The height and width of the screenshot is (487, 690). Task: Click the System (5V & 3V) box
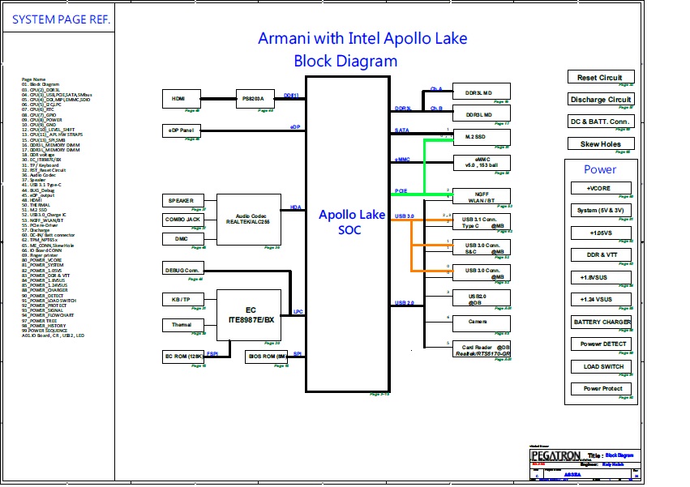click(x=601, y=211)
